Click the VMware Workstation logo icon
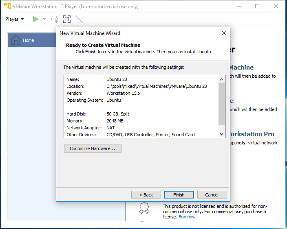This screenshot has height=229, width=287. pyautogui.click(x=7, y=6)
